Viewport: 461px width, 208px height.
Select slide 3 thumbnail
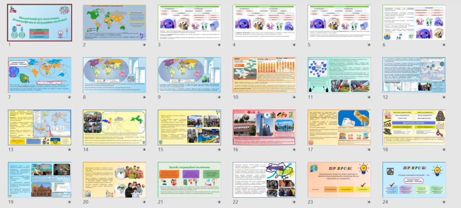coord(189,23)
